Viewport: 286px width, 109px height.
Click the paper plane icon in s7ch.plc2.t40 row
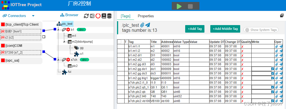tap(281, 96)
